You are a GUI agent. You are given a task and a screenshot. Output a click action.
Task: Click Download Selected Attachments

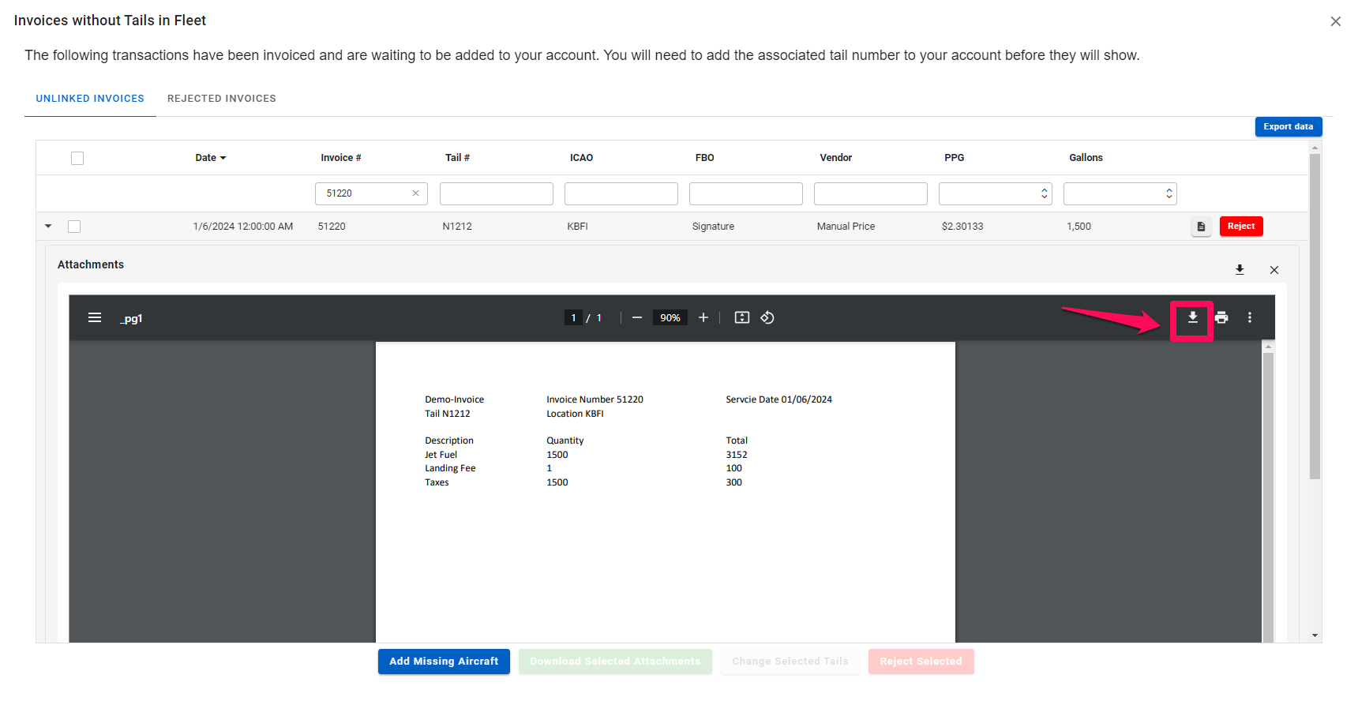tap(615, 662)
